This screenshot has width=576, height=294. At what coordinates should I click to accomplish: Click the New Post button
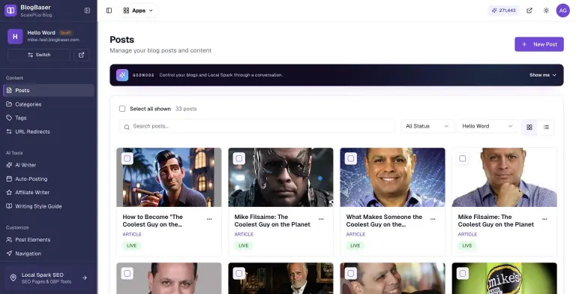tap(539, 44)
